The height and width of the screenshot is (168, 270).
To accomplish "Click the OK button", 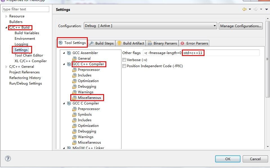I will click(228, 159).
